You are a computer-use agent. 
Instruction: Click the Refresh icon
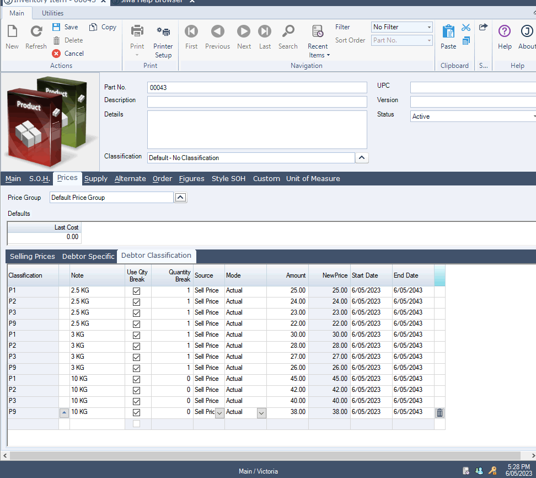point(36,32)
